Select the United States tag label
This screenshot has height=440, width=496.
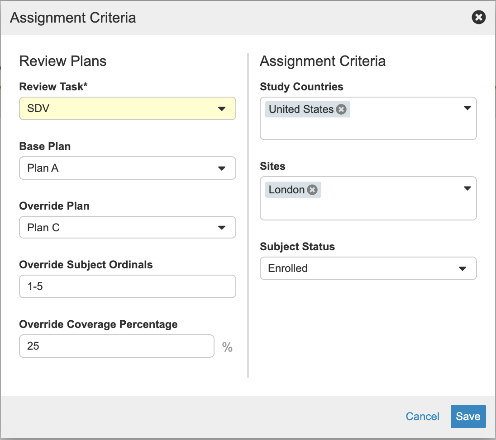coord(301,109)
